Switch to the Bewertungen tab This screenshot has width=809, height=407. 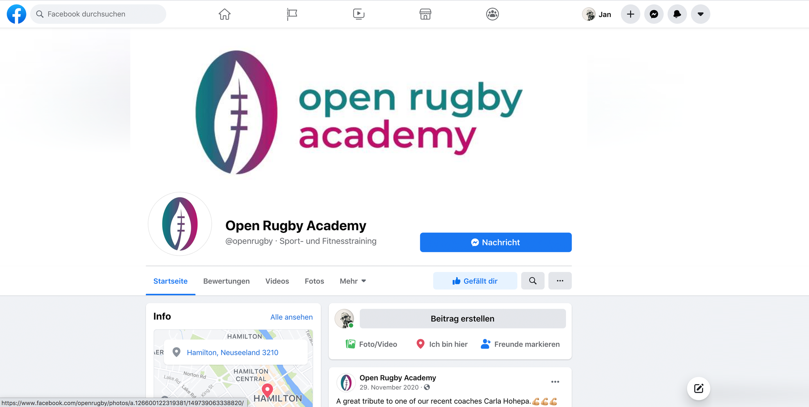[226, 281]
